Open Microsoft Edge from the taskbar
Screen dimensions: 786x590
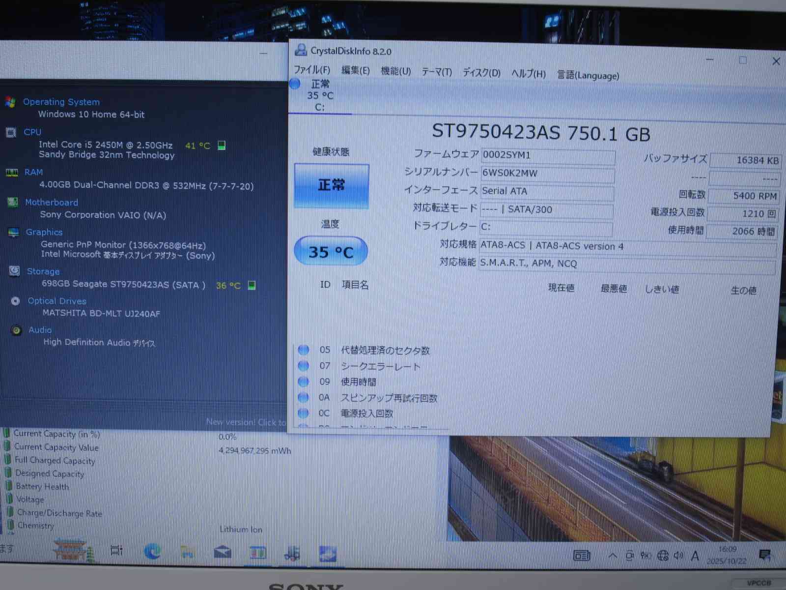point(152,552)
